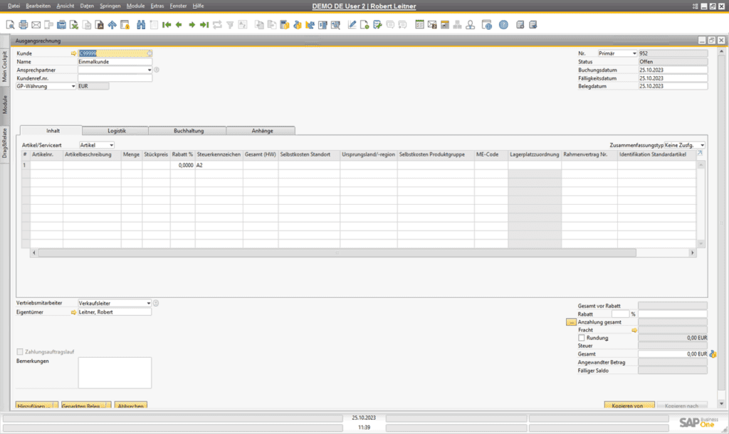Go to first data record arrow
This screenshot has height=434, width=729.
[167, 25]
